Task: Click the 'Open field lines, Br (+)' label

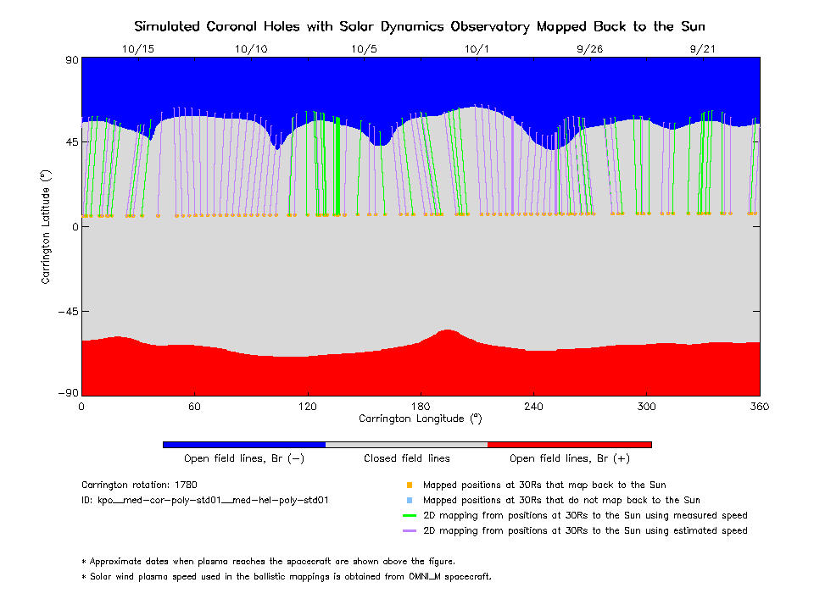Action: 569,459
